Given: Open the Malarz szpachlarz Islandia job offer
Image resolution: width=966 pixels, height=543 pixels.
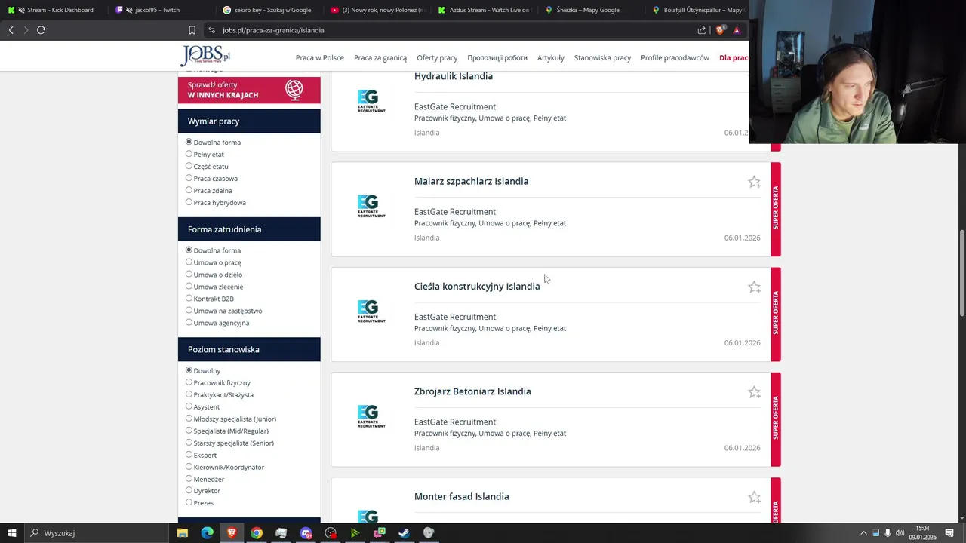Looking at the screenshot, I should (x=471, y=181).
